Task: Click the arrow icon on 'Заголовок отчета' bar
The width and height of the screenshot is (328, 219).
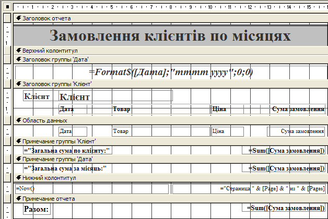Action: click(19, 18)
